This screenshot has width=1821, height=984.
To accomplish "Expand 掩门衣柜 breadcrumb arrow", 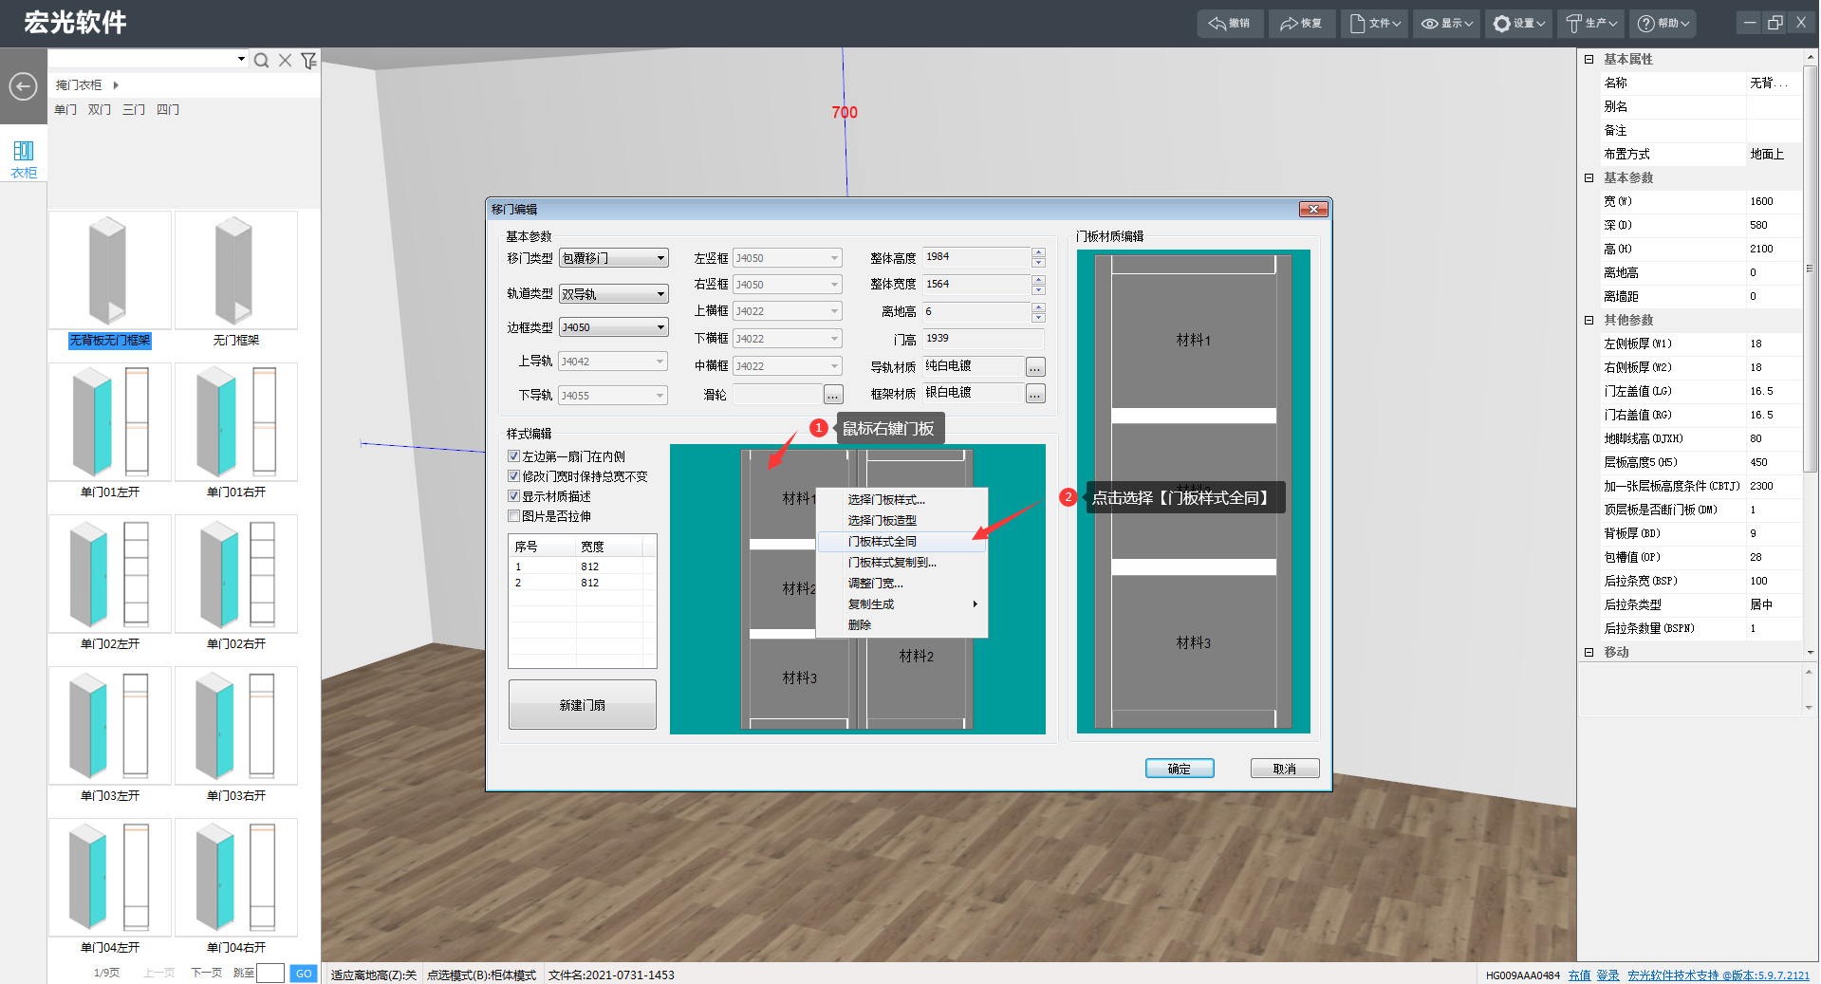I will pos(116,85).
